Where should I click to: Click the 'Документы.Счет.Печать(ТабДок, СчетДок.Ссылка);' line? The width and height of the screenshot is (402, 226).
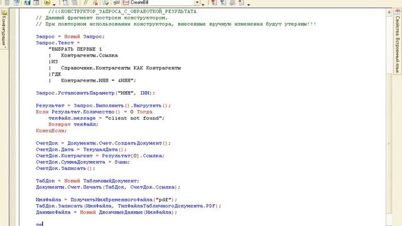point(108,187)
